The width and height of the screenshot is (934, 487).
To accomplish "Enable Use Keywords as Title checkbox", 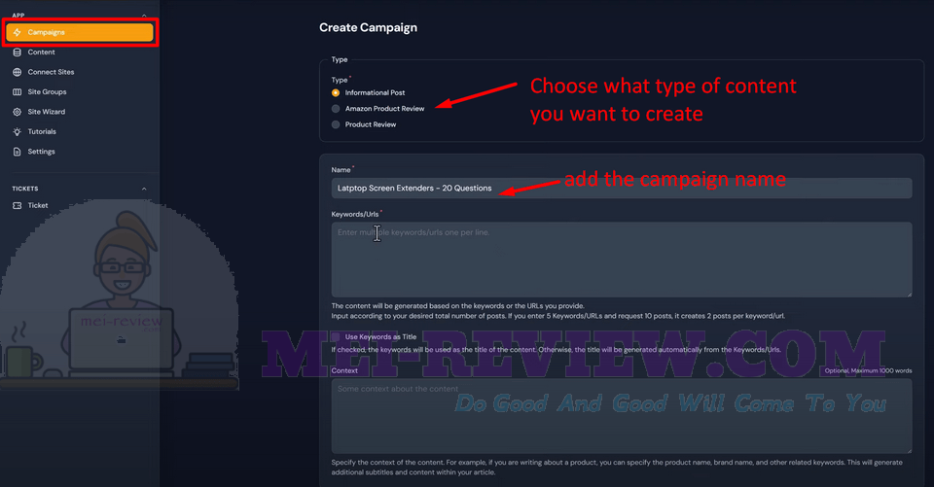I will point(336,337).
